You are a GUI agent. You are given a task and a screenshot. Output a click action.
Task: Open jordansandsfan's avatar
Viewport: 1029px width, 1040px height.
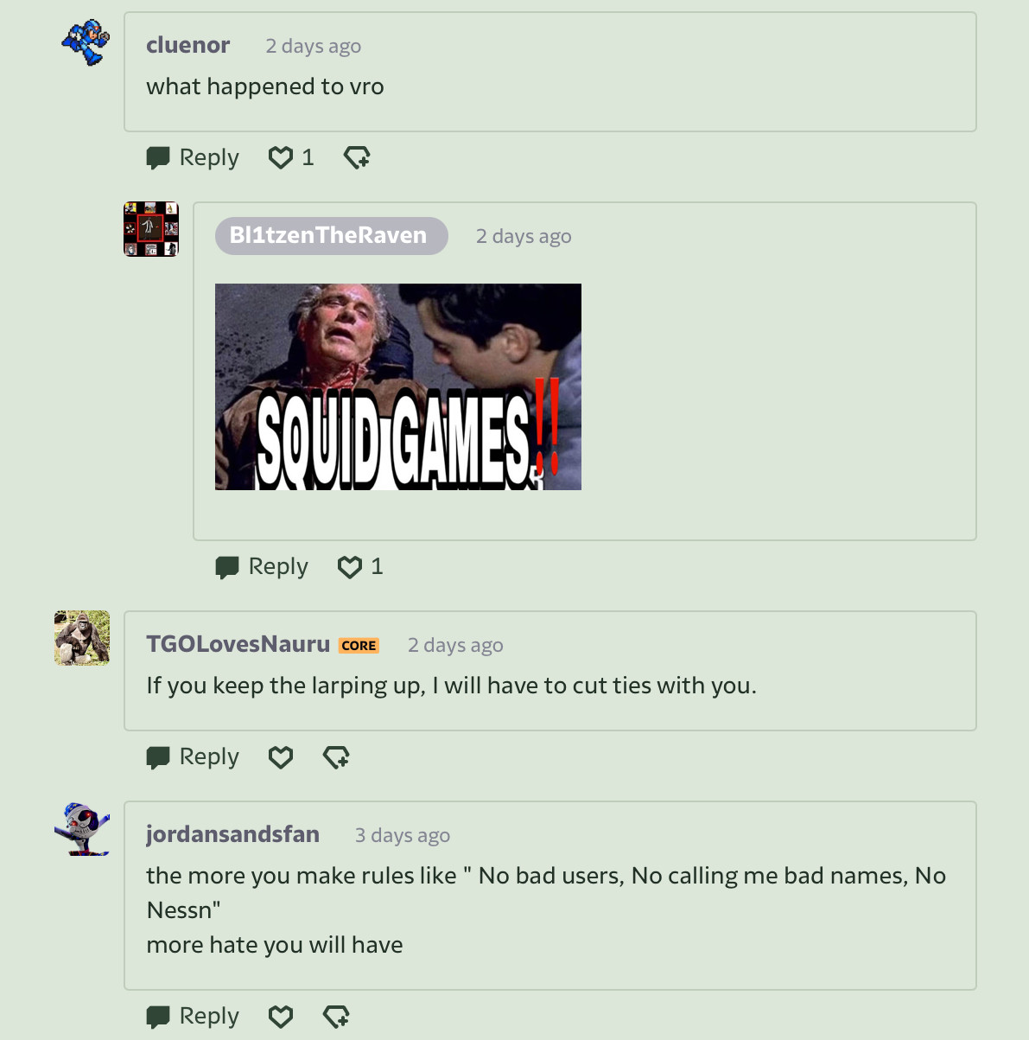[x=82, y=828]
